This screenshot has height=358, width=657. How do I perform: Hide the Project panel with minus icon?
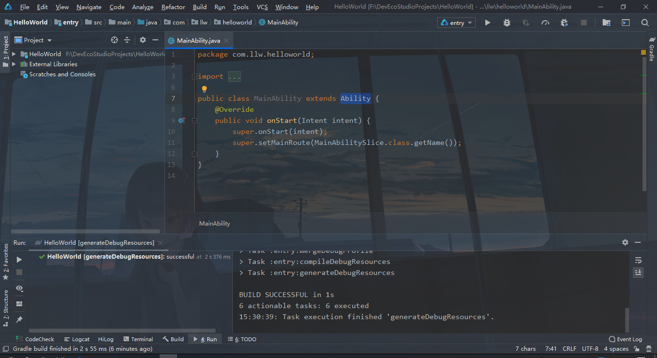(155, 40)
